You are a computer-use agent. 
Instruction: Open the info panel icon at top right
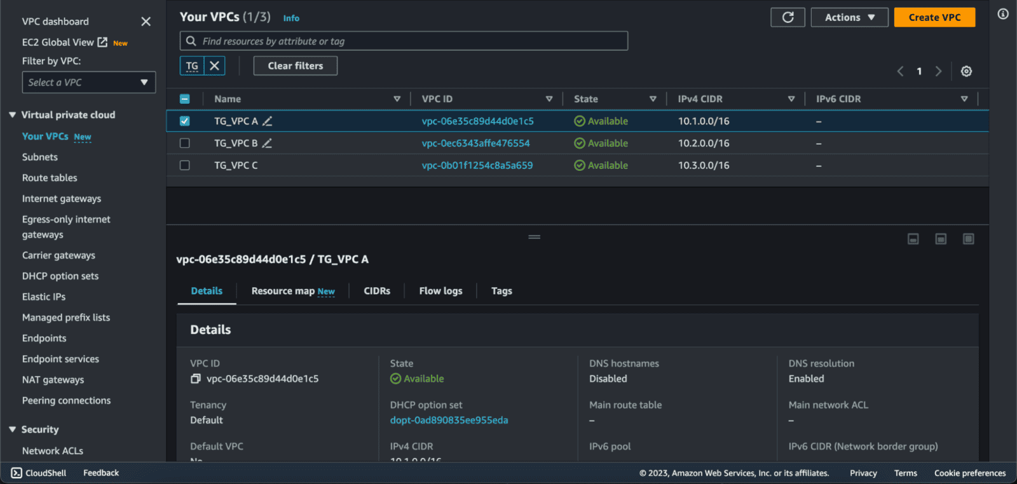tap(1003, 14)
